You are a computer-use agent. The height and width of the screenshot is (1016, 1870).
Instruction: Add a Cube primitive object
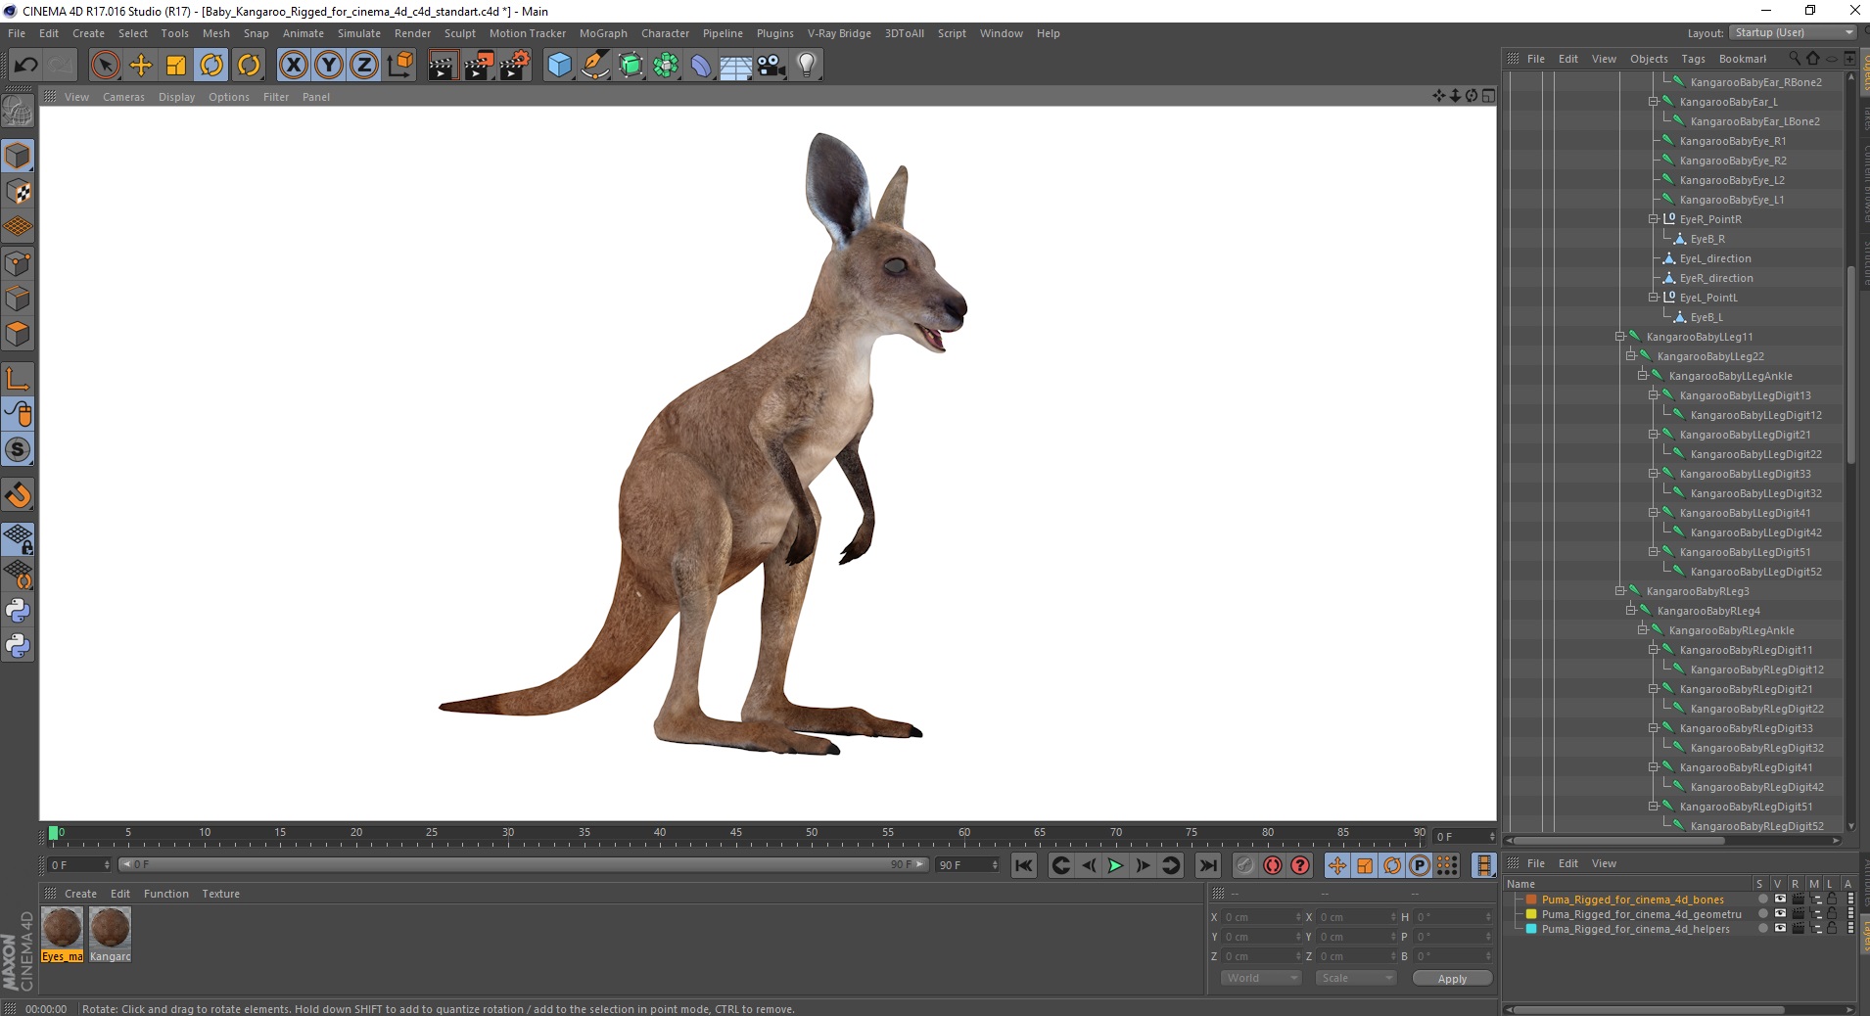point(559,66)
